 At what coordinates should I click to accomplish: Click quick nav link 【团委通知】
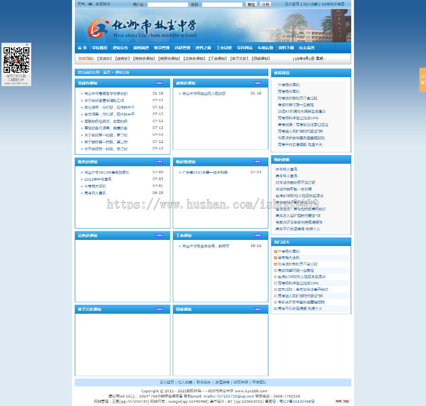coord(260,59)
